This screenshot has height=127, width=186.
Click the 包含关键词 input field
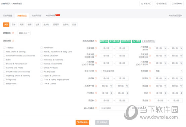[114, 108]
